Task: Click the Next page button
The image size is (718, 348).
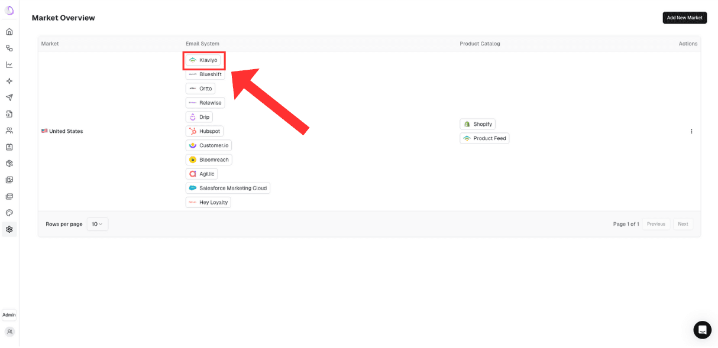Action: click(683, 224)
